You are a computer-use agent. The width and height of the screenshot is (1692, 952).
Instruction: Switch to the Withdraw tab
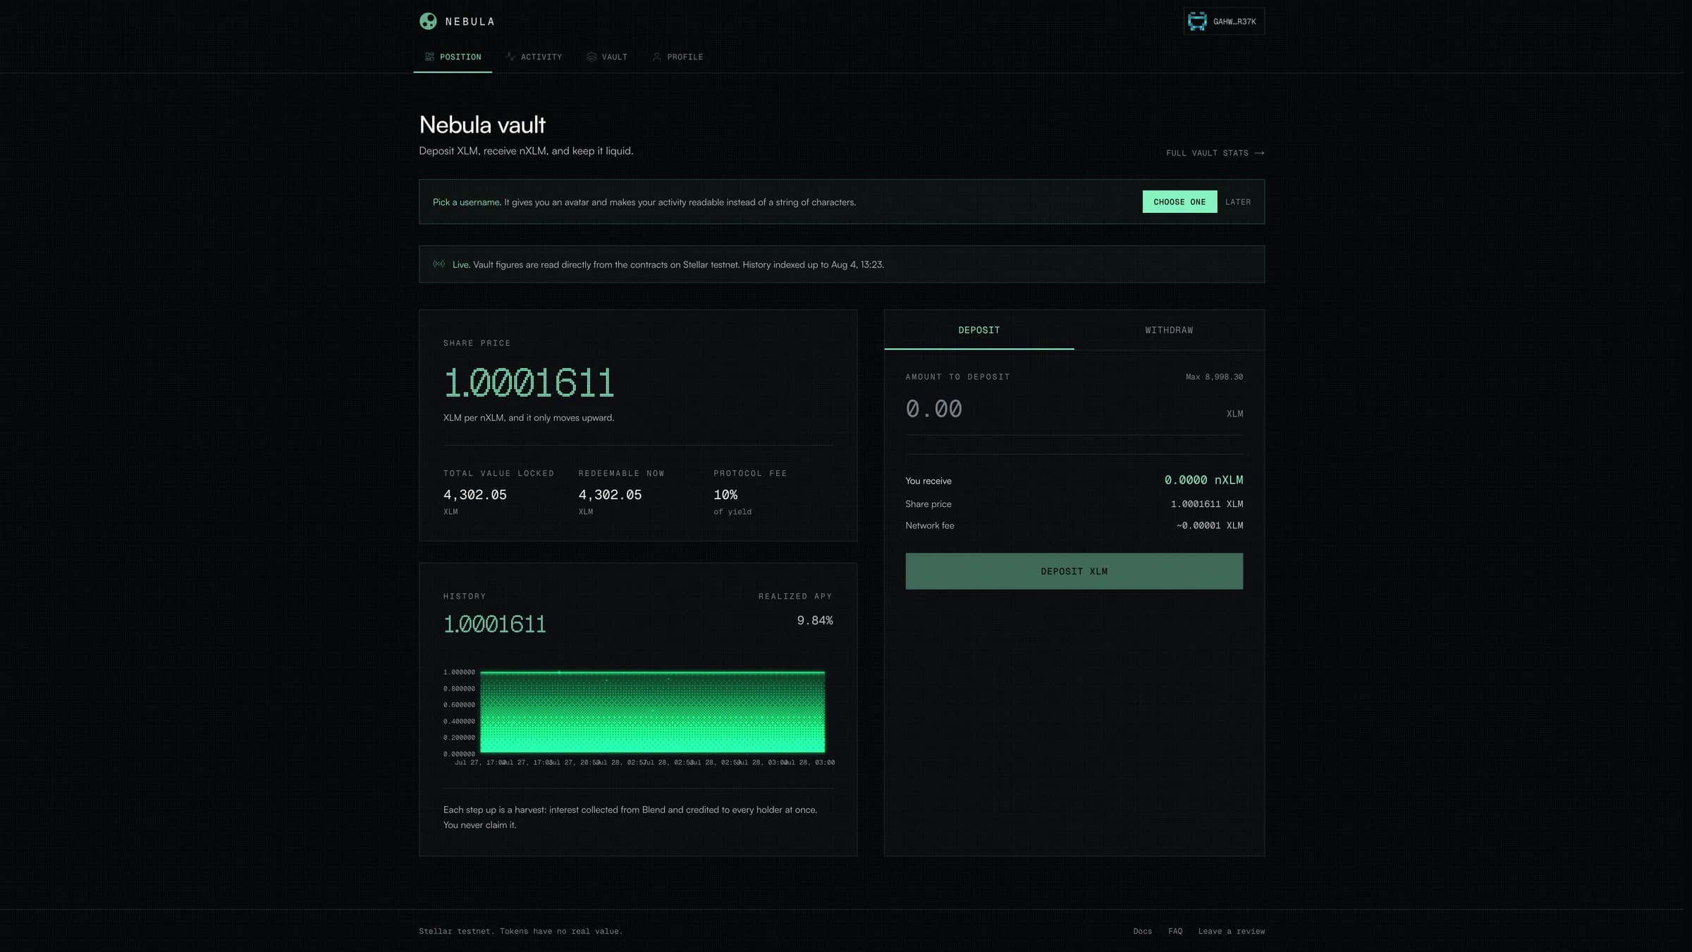[x=1169, y=330]
